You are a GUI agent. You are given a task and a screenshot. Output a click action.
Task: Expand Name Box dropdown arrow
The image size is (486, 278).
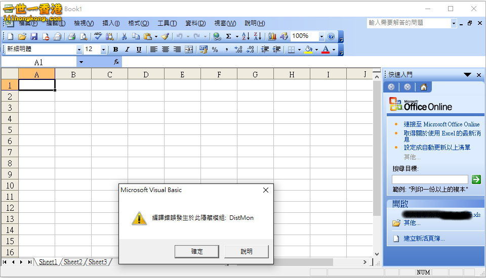pyautogui.click(x=81, y=62)
